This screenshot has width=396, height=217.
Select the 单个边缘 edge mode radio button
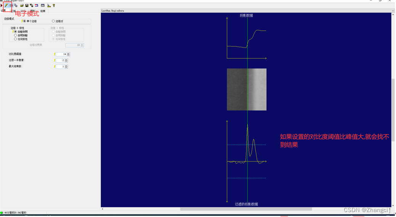[24, 21]
